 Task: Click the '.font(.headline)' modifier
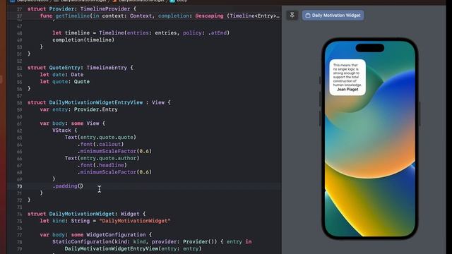(x=102, y=165)
